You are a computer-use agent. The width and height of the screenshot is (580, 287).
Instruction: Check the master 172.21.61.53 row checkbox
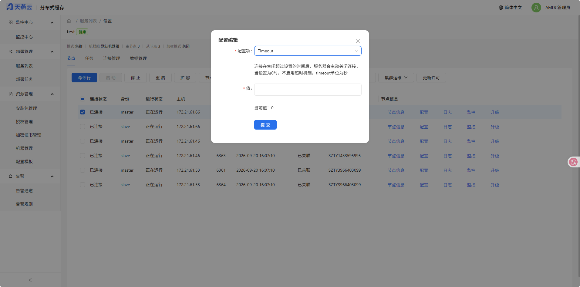point(83,170)
